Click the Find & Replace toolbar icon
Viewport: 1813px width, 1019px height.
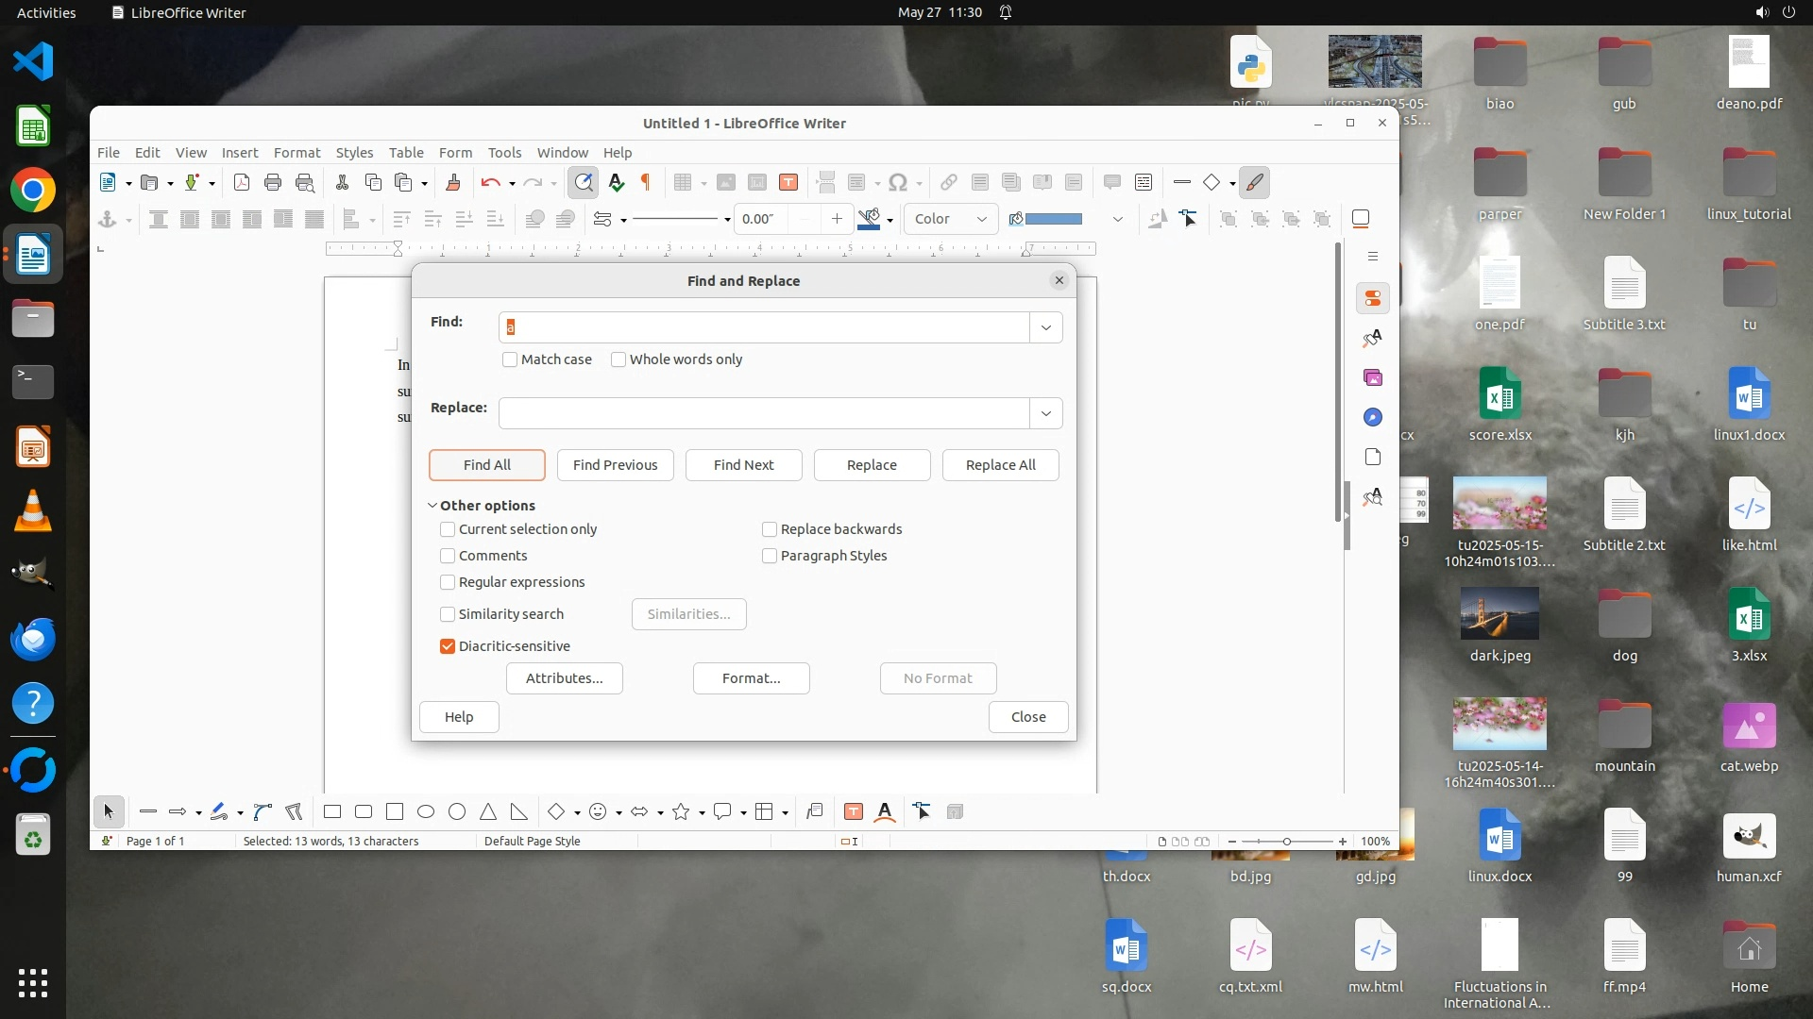[584, 182]
